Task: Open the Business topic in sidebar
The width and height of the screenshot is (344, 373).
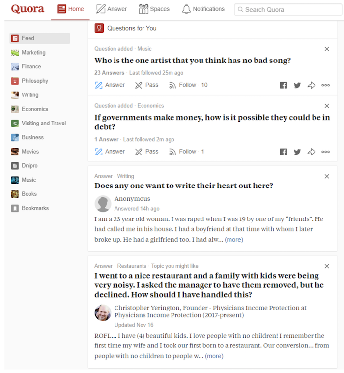Action: [28, 137]
